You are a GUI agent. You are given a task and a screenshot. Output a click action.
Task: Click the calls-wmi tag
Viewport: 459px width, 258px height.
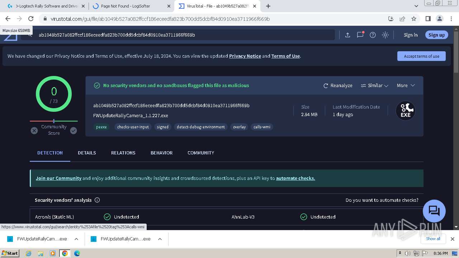click(x=262, y=127)
